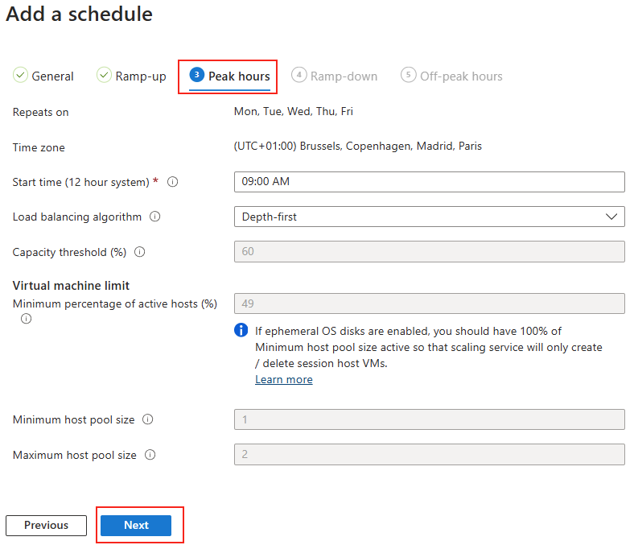The height and width of the screenshot is (545, 634).
Task: Click the General step checkmark icon
Action: tap(20, 75)
